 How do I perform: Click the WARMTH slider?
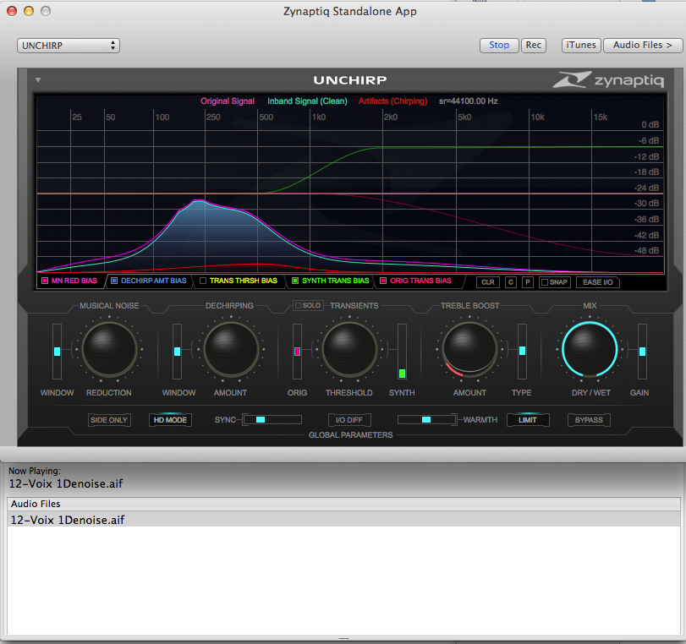426,420
